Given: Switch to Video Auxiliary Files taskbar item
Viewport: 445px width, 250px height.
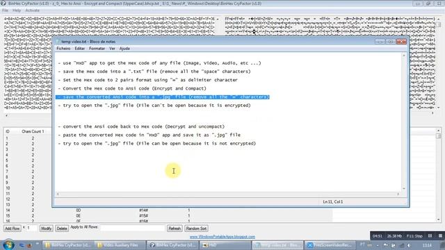Looking at the screenshot, I should (120, 245).
